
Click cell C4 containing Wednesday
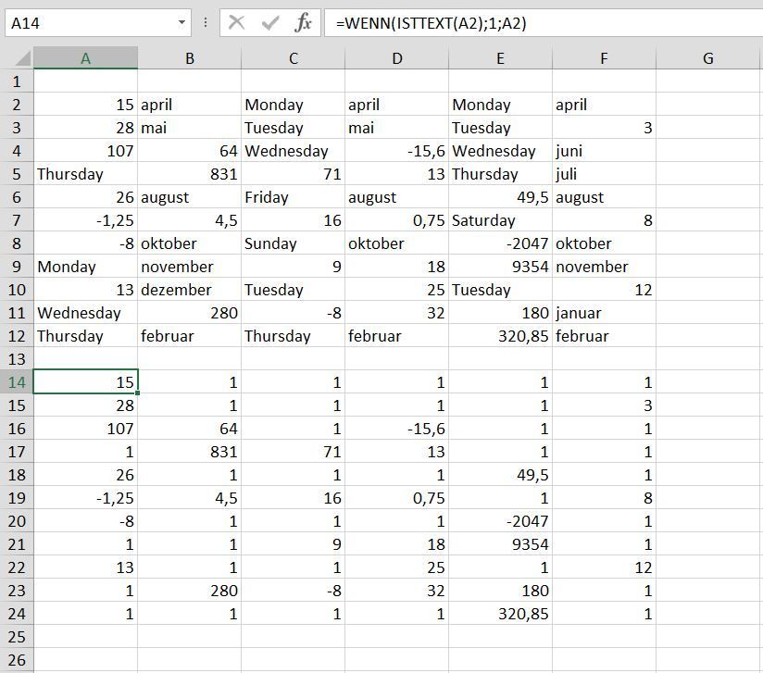coord(293,151)
